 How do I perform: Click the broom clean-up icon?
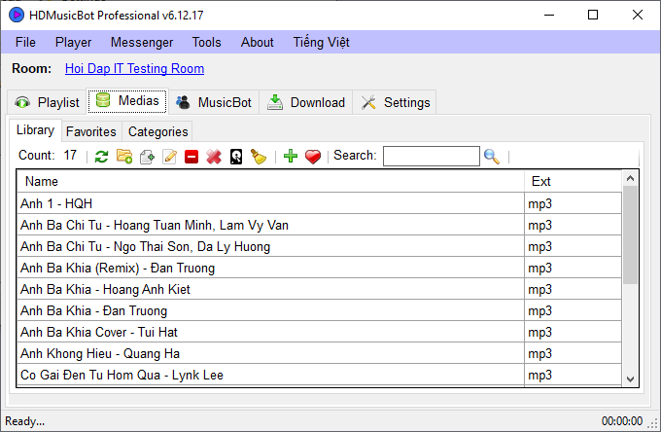259,157
